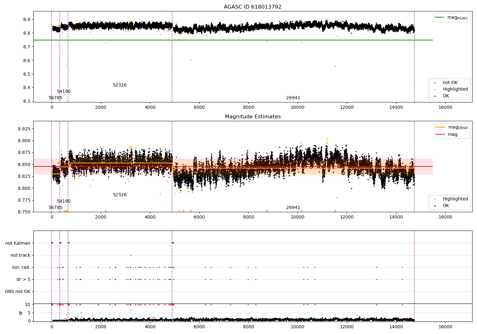Click obsid label 54190 in top plot
The image size is (477, 334).
tap(64, 92)
